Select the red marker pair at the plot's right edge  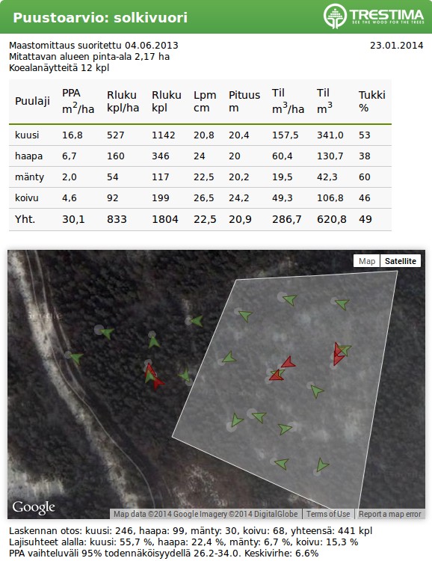pos(338,354)
